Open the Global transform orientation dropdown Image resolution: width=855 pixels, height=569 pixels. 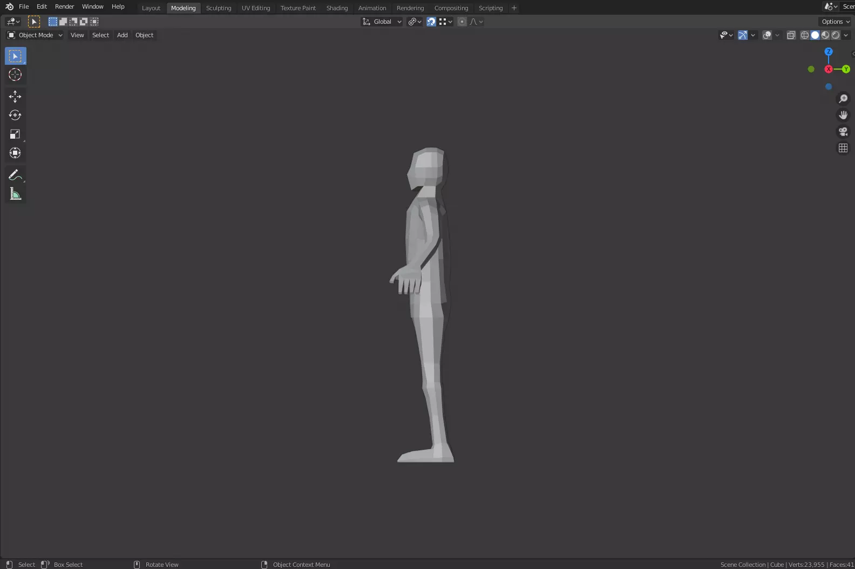[x=382, y=22]
